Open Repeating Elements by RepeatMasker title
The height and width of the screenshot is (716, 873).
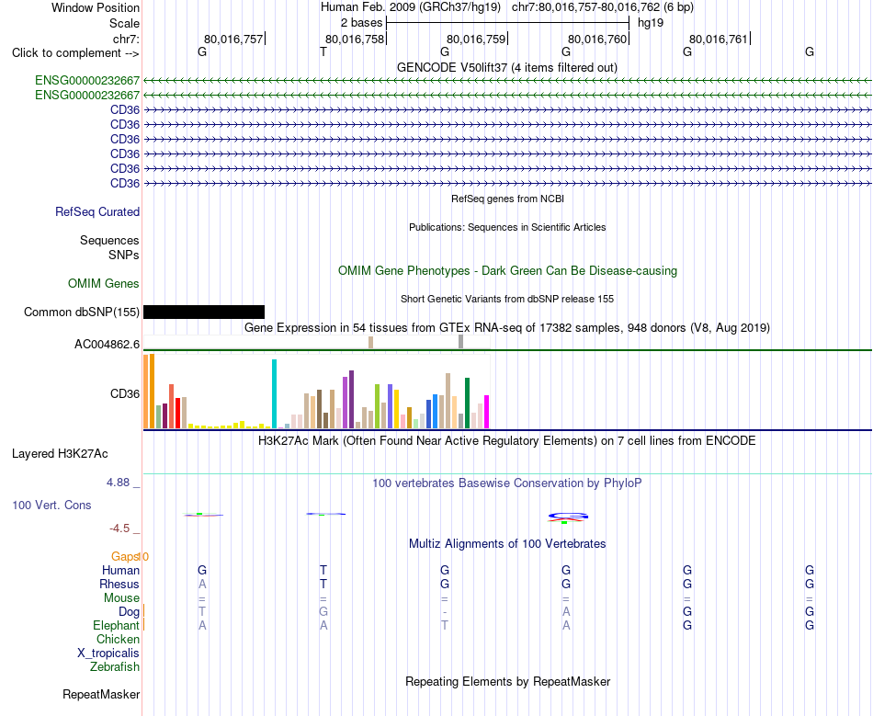pyautogui.click(x=508, y=681)
